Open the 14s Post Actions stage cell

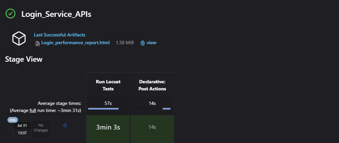tap(152, 127)
